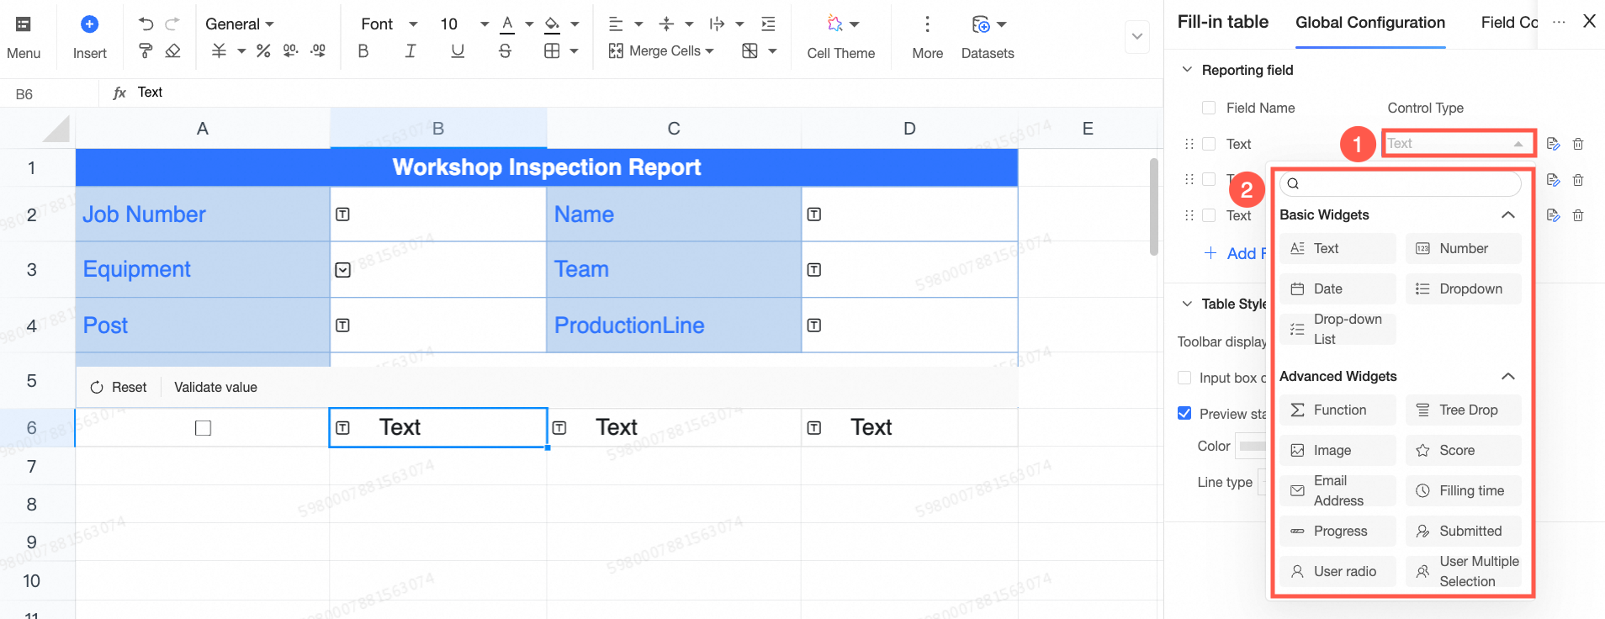Image resolution: width=1605 pixels, height=619 pixels.
Task: Click the undo arrow in the toolbar
Action: 146,24
